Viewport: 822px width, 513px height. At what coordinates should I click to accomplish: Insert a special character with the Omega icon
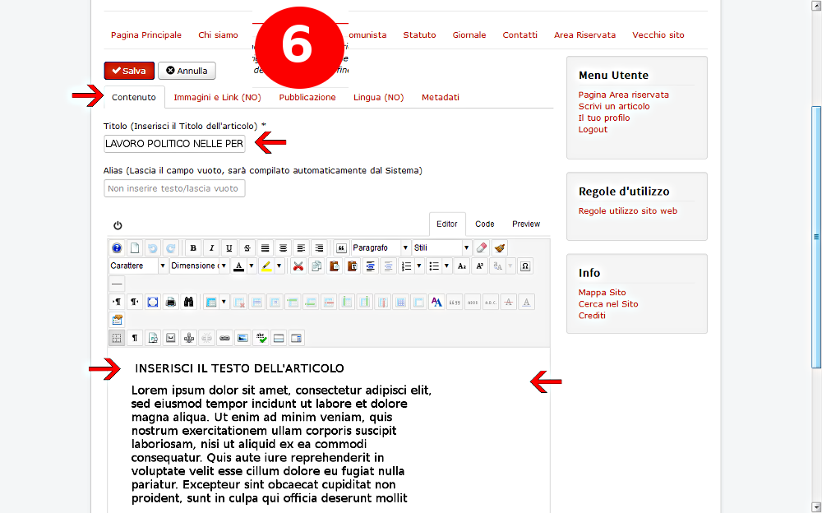point(524,266)
